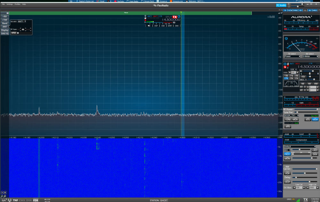This screenshot has width=320, height=202.
Task: Zoom out panadapter with magnifier minus icon
Action: tap(2, 196)
